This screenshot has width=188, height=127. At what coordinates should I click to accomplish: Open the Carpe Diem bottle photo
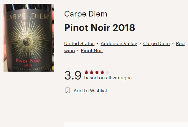(29, 38)
